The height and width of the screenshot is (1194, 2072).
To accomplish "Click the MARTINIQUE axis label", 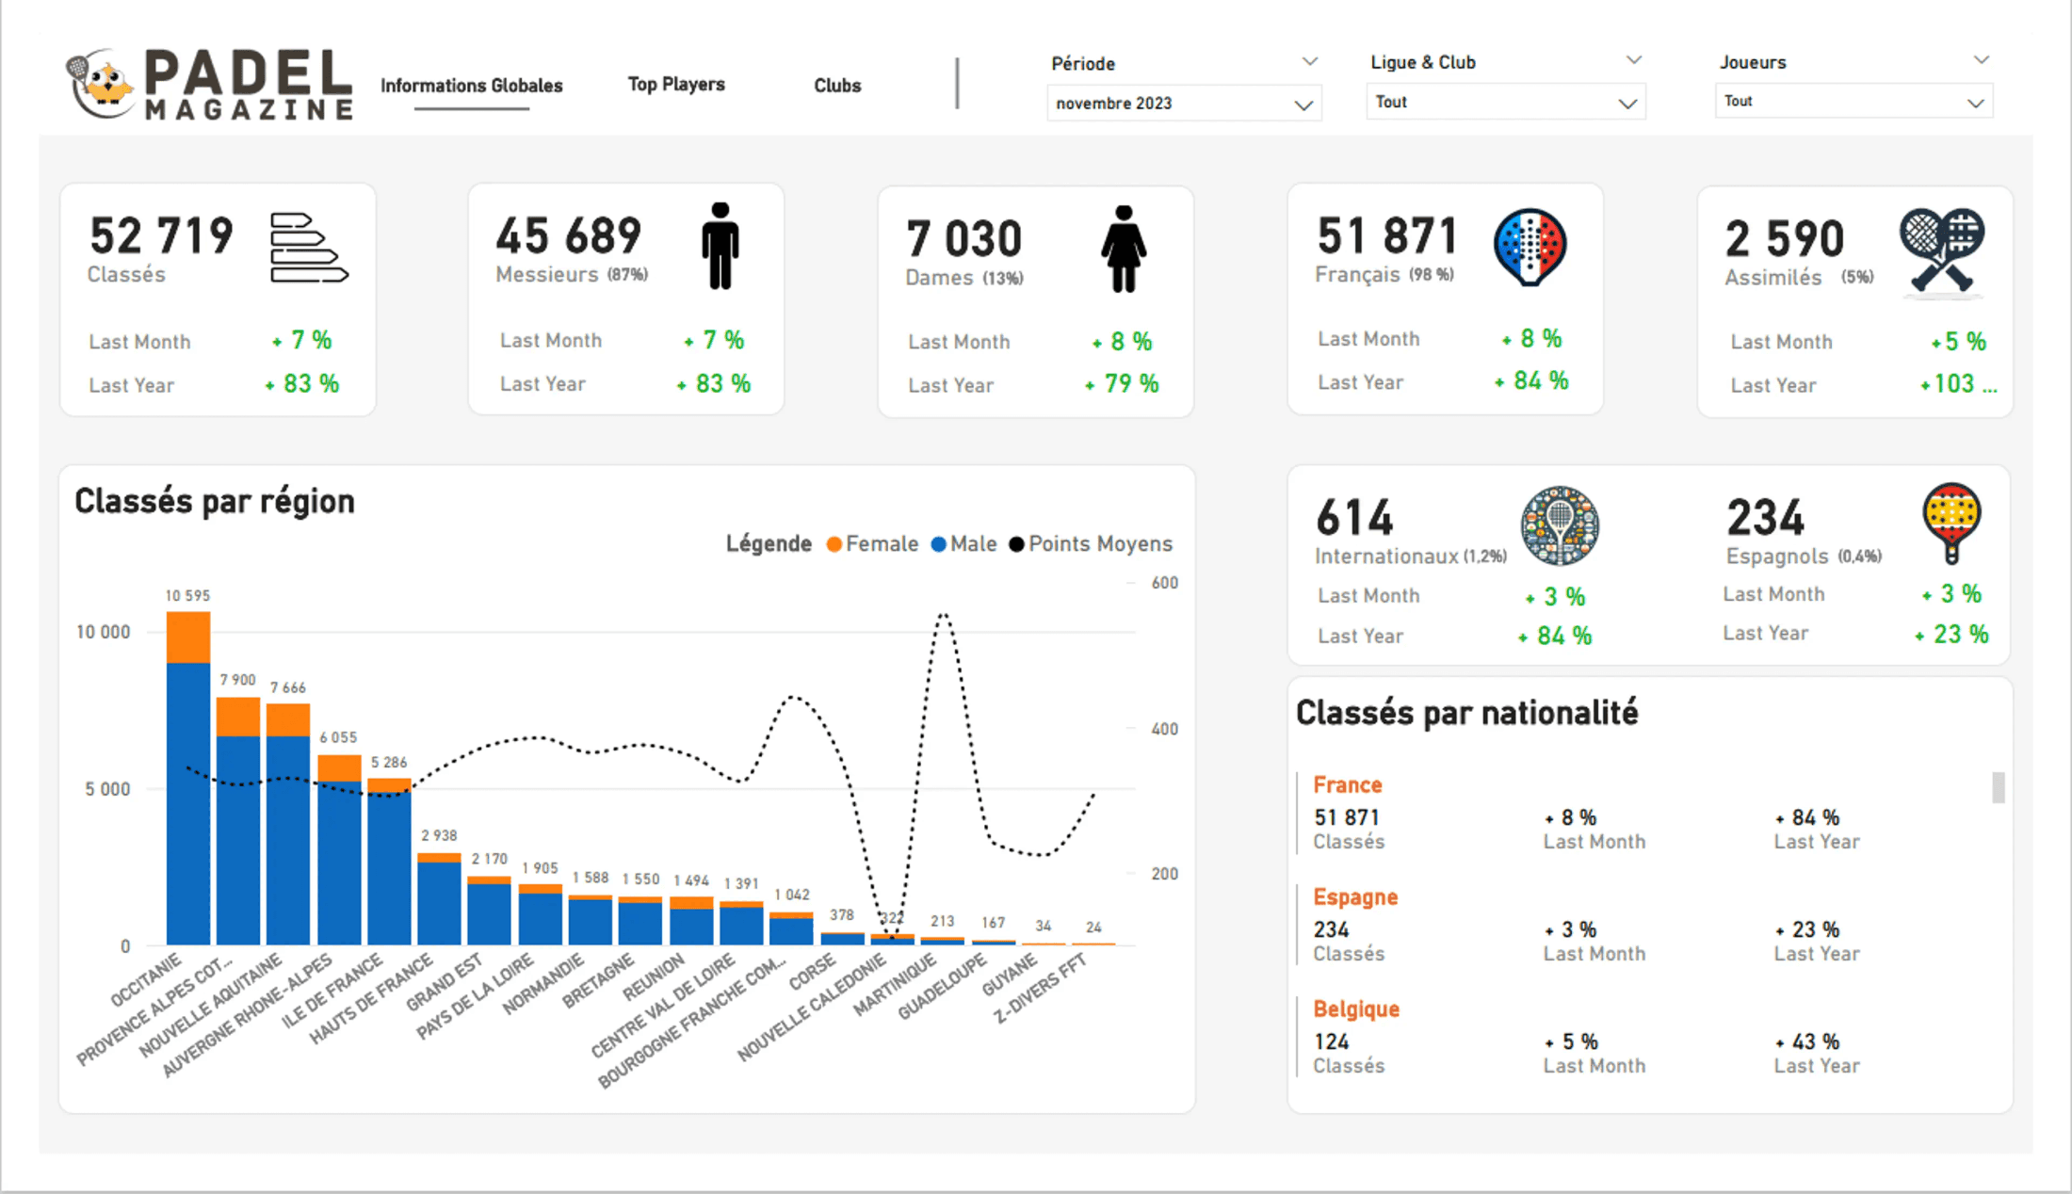I will [x=895, y=985].
